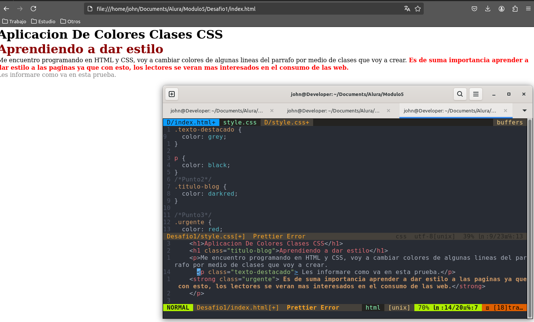
Task: Click the .urgente selector line
Action: (x=193, y=222)
